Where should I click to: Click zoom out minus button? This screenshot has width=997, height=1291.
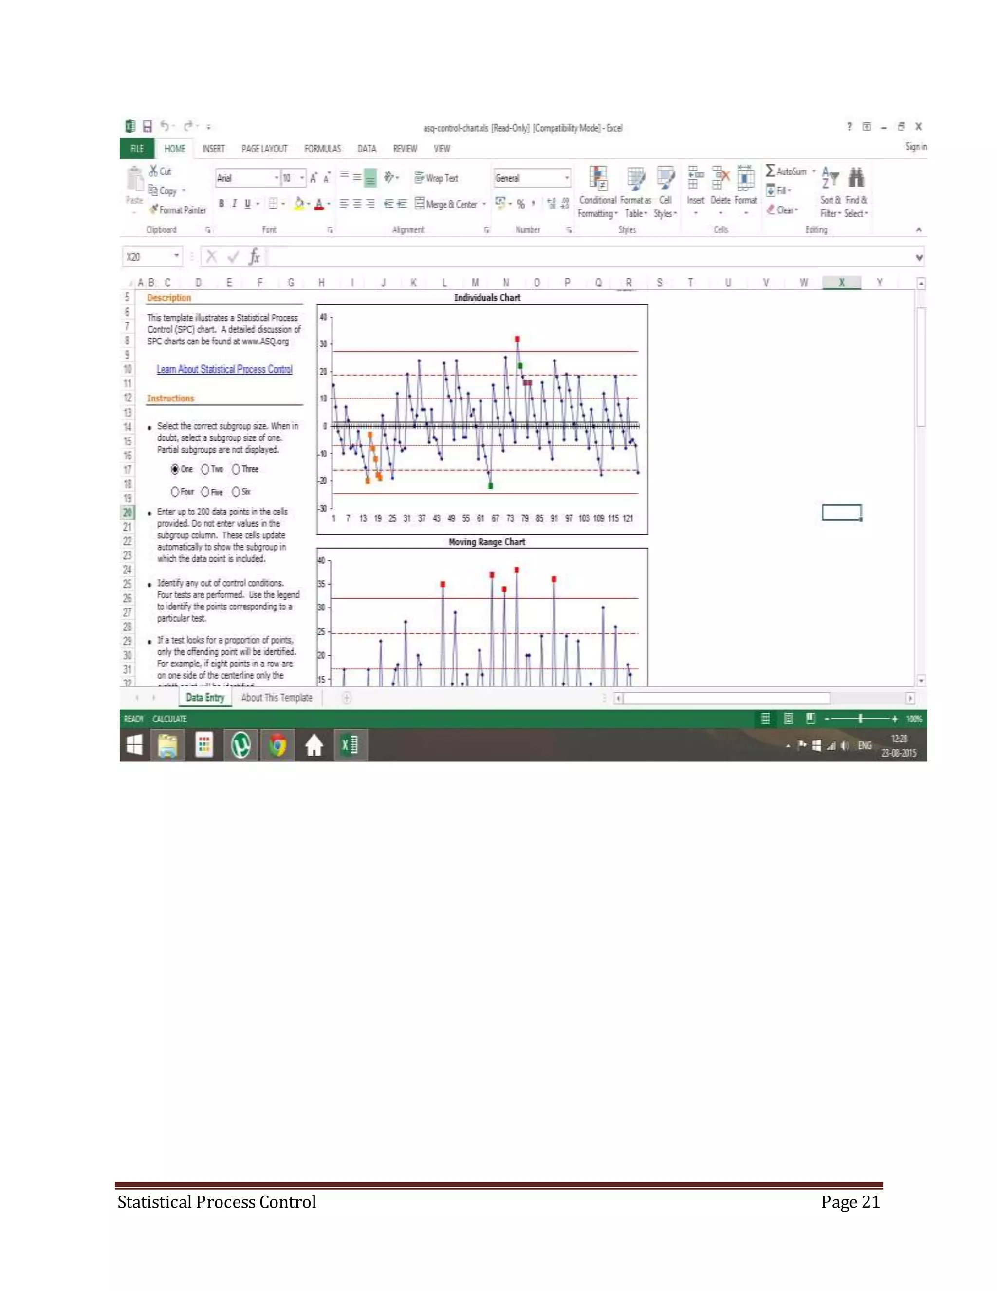click(x=827, y=719)
